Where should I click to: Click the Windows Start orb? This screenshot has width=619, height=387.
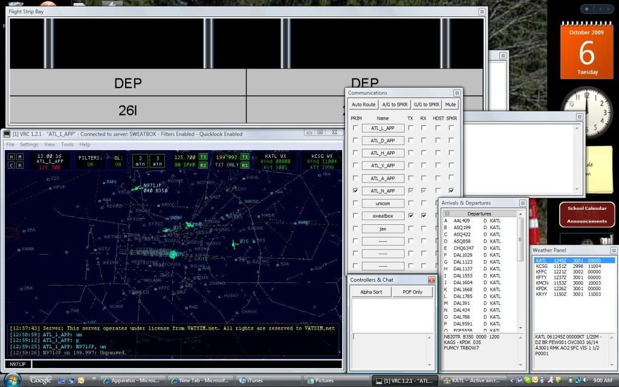click(x=12, y=380)
